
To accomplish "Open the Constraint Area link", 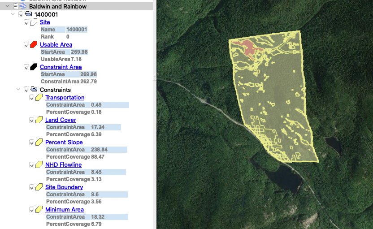I will (x=61, y=67).
